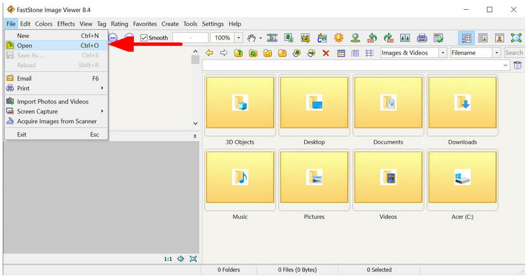Toggle the Smooth checkbox
Viewport: 528px width, 278px height.
point(144,38)
